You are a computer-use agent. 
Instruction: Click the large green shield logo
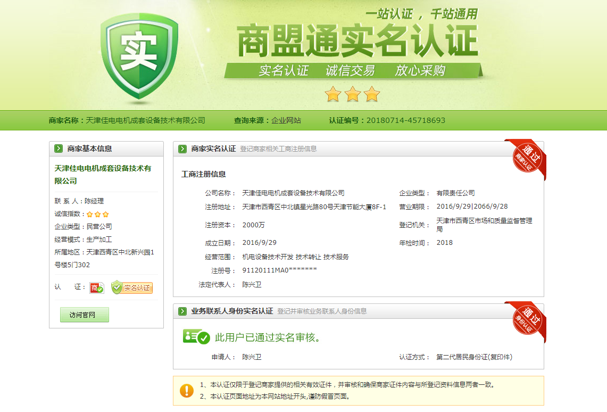(139, 57)
